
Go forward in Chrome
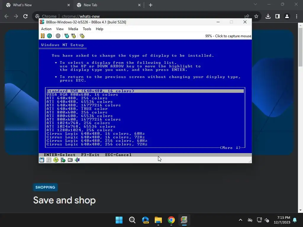click(x=16, y=16)
